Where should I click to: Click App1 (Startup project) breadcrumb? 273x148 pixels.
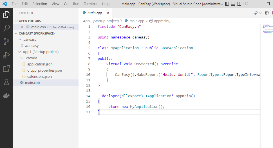pyautogui.click(x=101, y=21)
